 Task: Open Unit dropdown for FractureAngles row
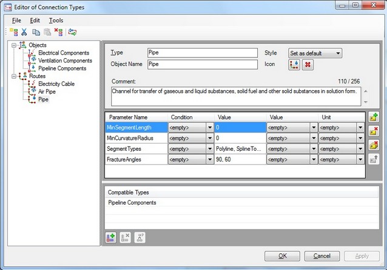[x=361, y=160]
